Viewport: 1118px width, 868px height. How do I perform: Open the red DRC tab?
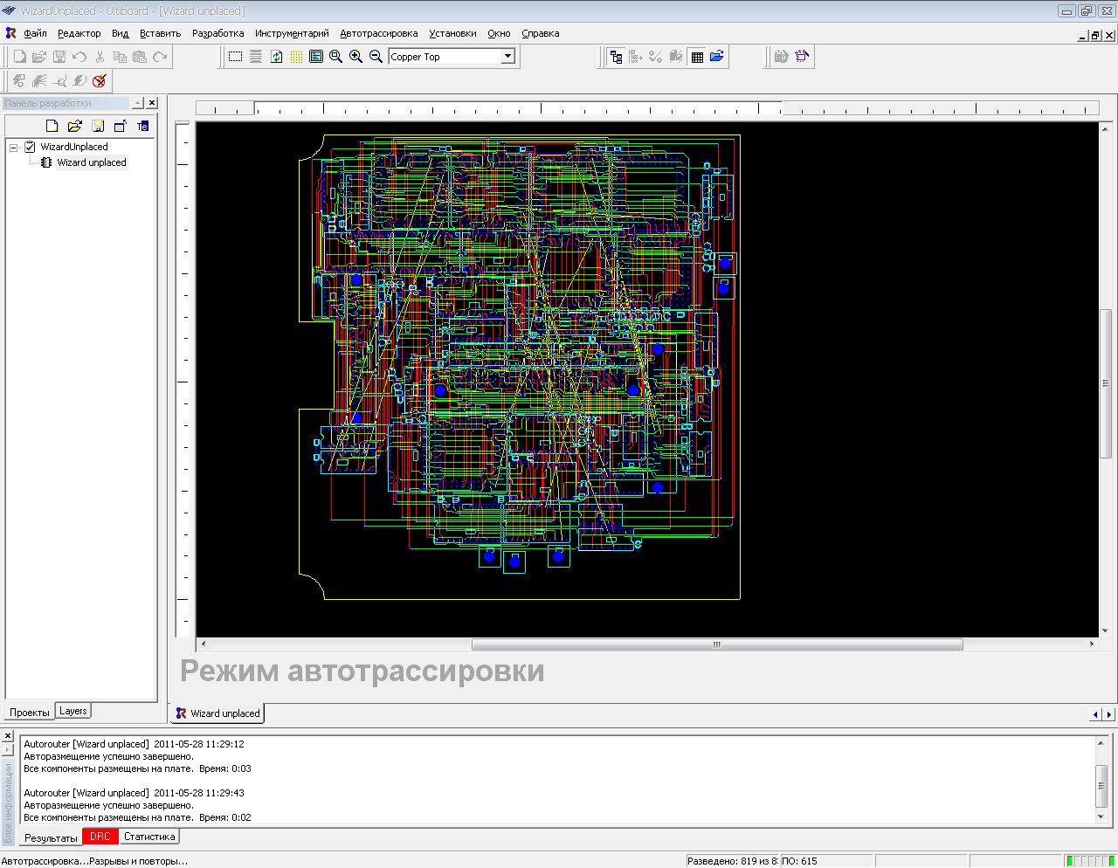(100, 837)
